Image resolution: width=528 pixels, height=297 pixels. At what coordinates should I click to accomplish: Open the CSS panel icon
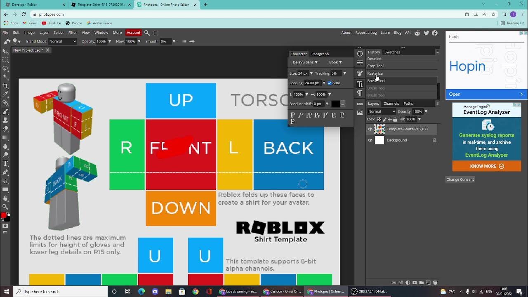360,104
